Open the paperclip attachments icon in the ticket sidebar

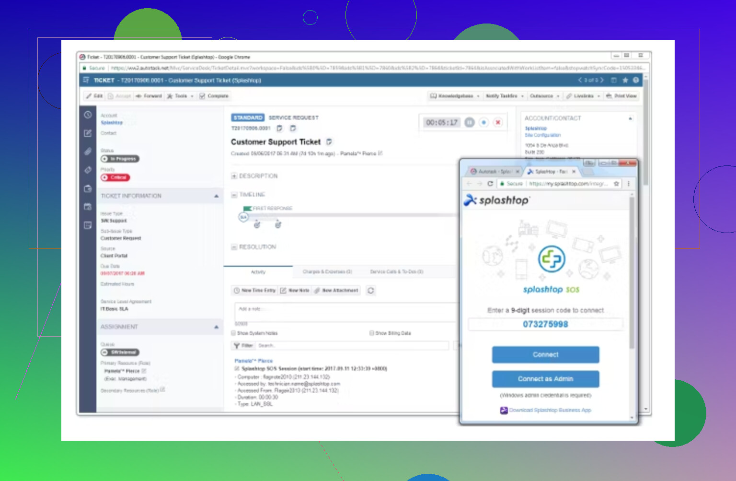click(x=88, y=152)
